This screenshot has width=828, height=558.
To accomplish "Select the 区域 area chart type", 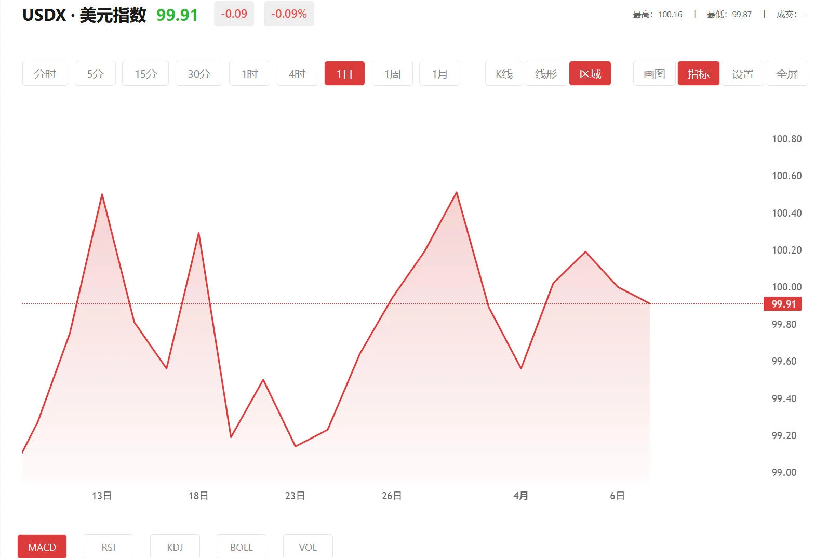I will coord(590,74).
